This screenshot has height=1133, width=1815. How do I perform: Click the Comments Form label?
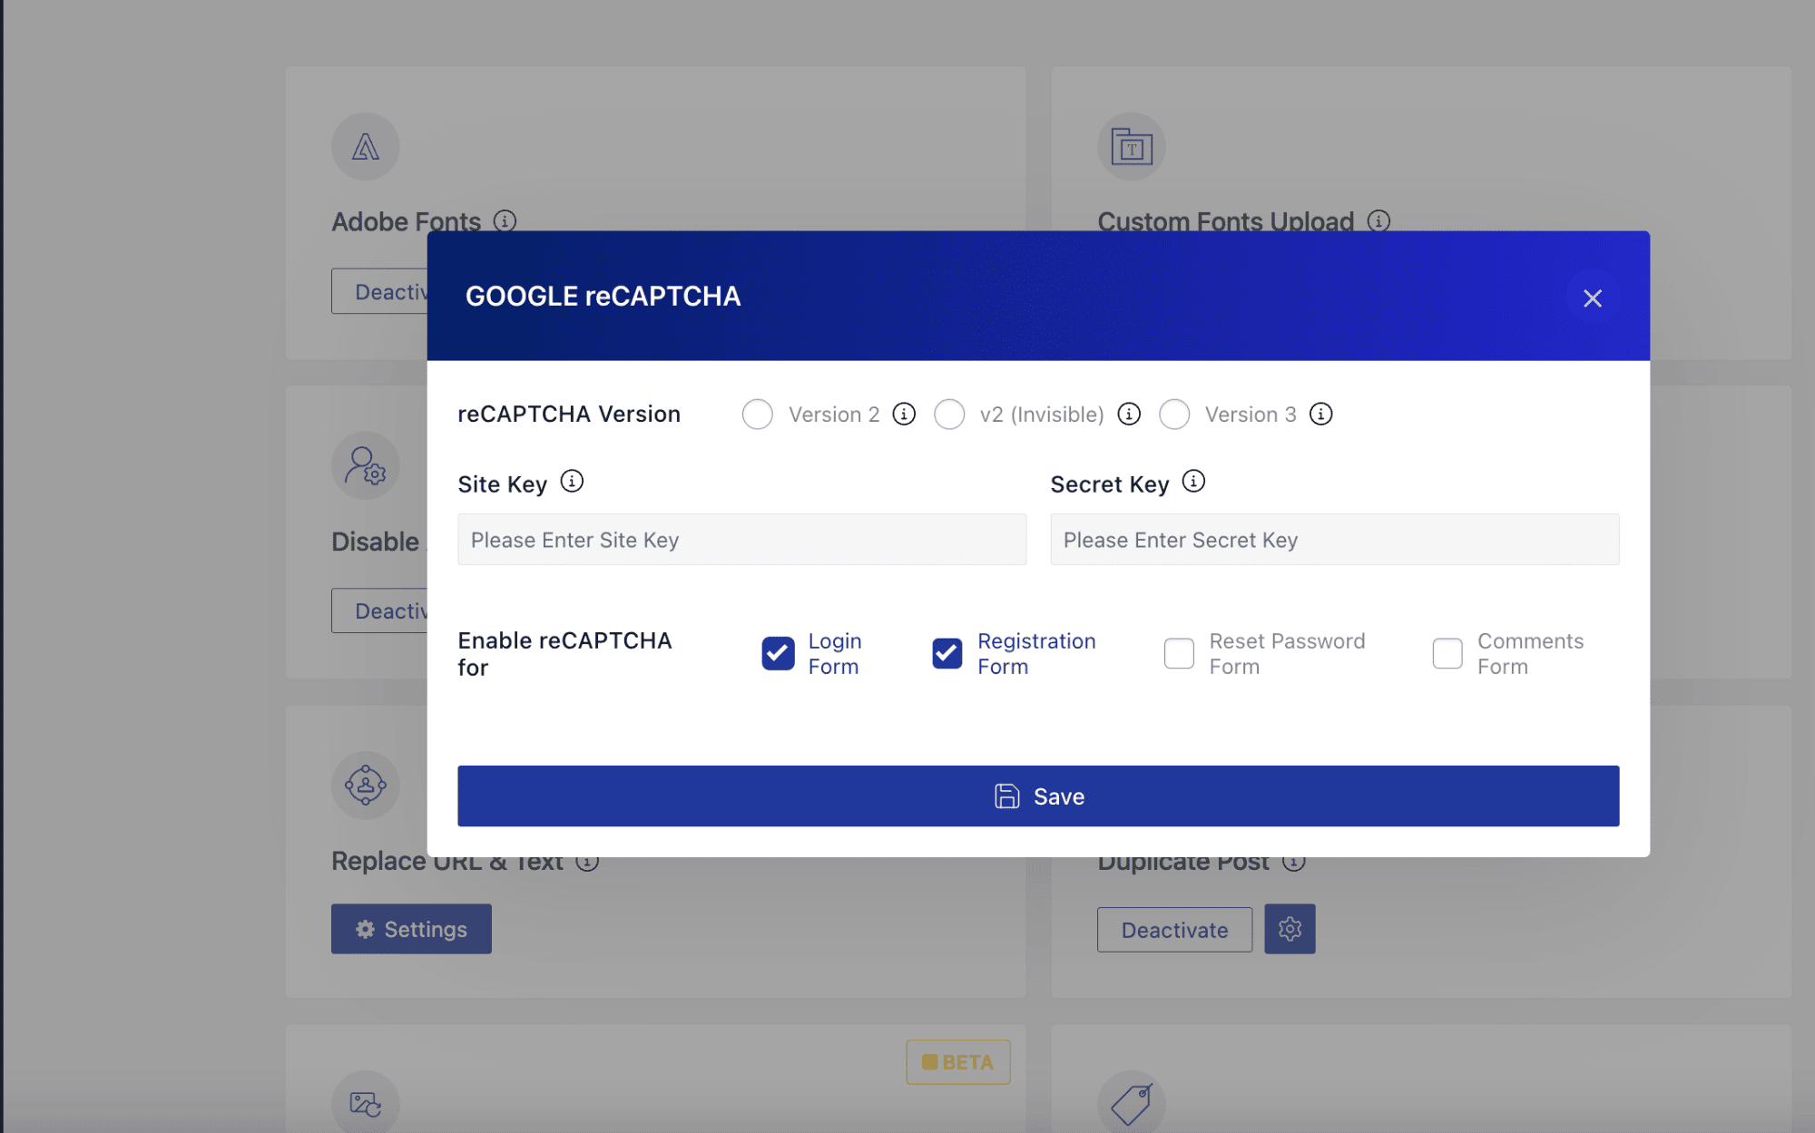point(1530,653)
